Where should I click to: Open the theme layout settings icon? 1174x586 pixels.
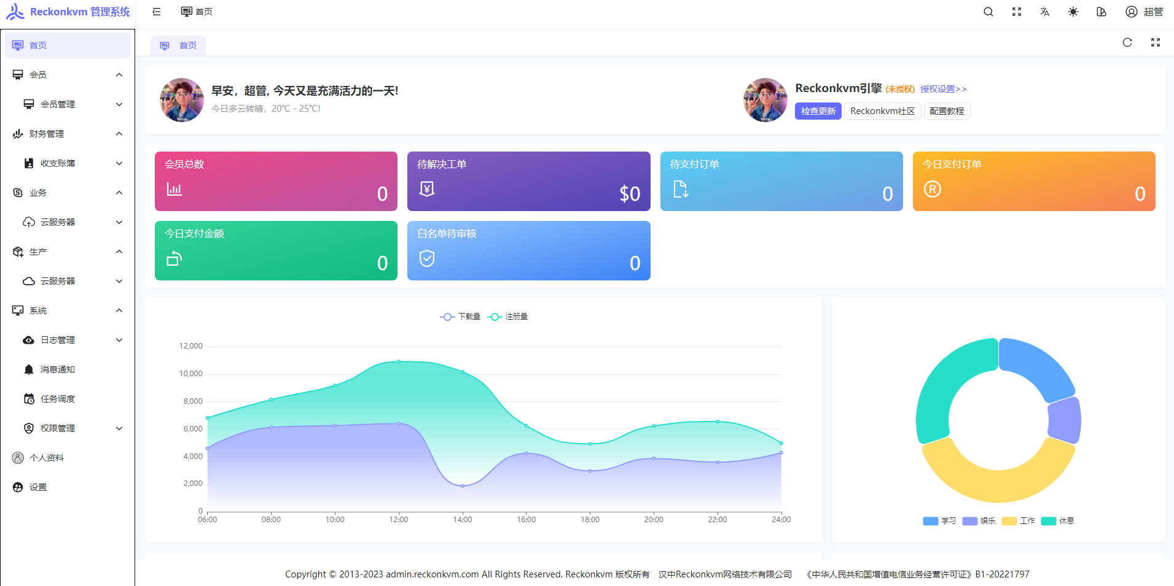point(1101,12)
